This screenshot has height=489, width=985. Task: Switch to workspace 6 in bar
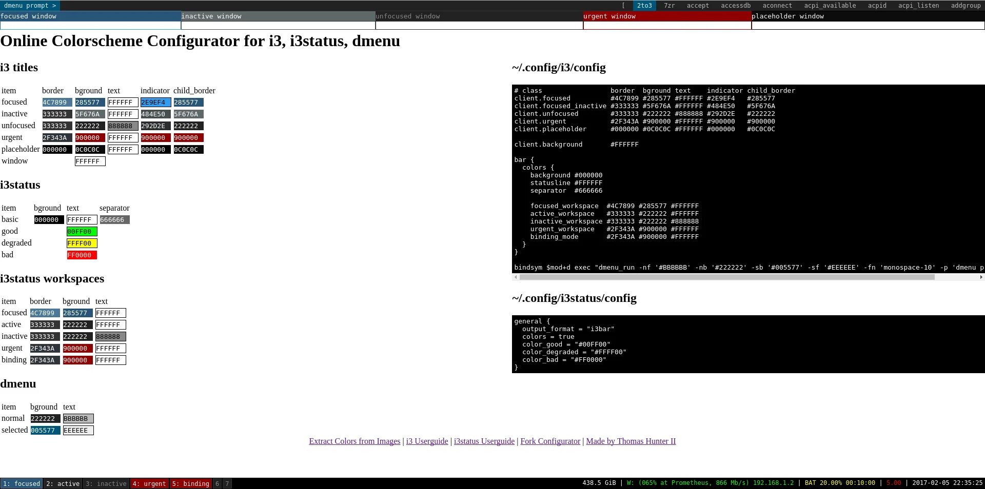tap(217, 483)
